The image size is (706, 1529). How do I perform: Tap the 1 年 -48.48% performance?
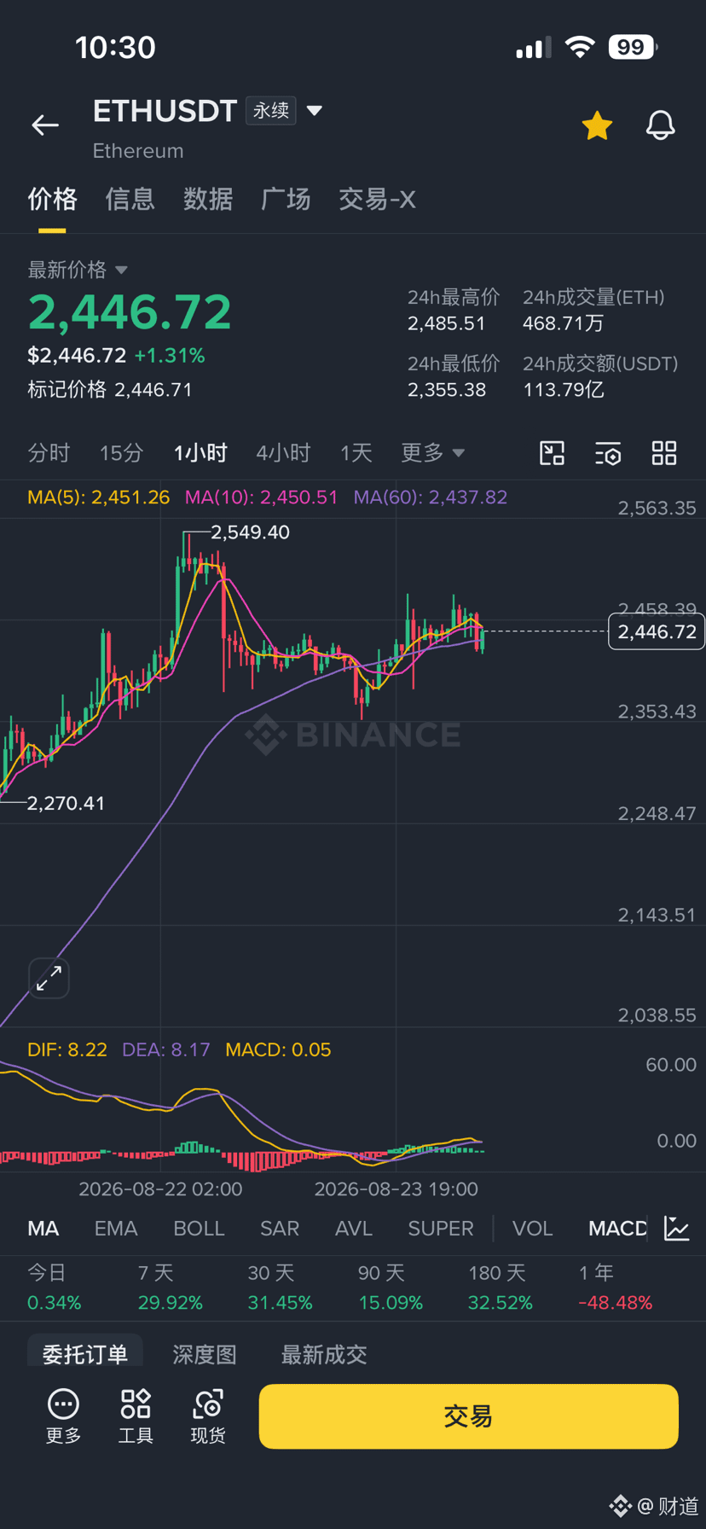(x=616, y=1288)
